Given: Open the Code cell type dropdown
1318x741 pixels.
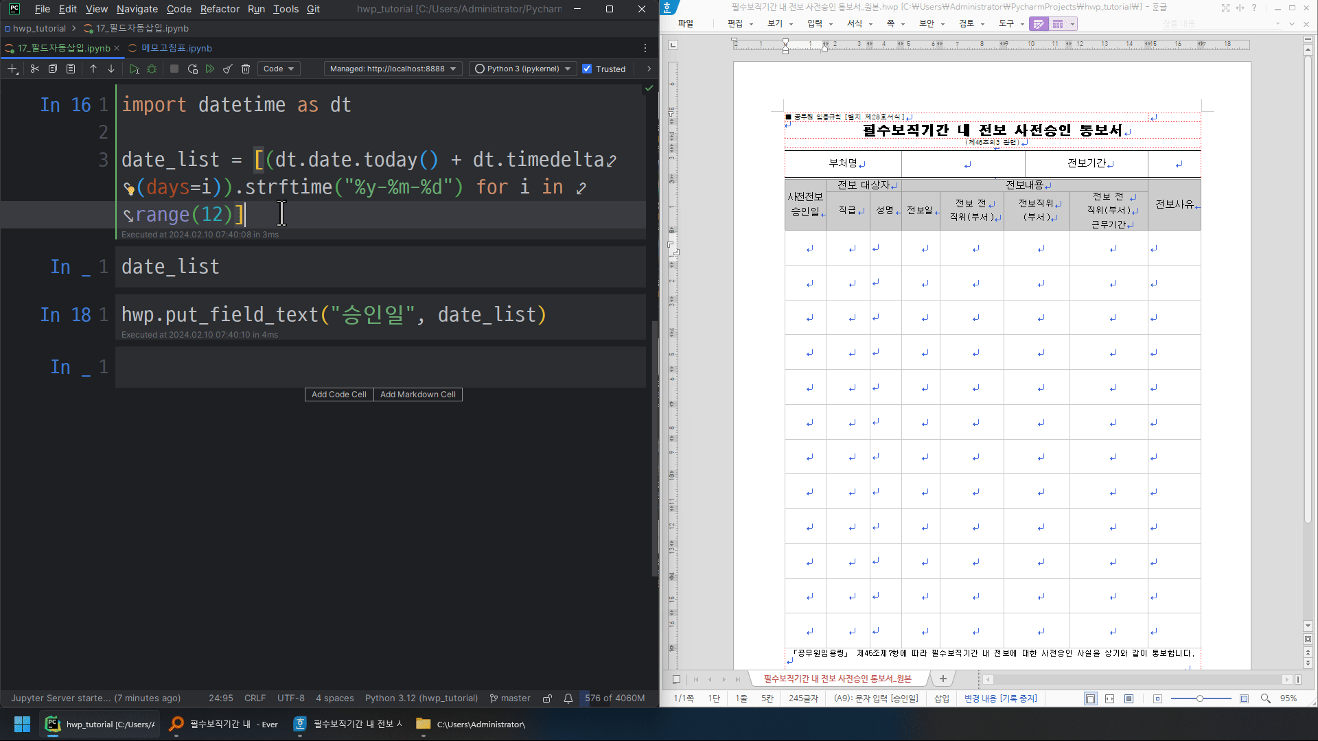Looking at the screenshot, I should (x=279, y=69).
